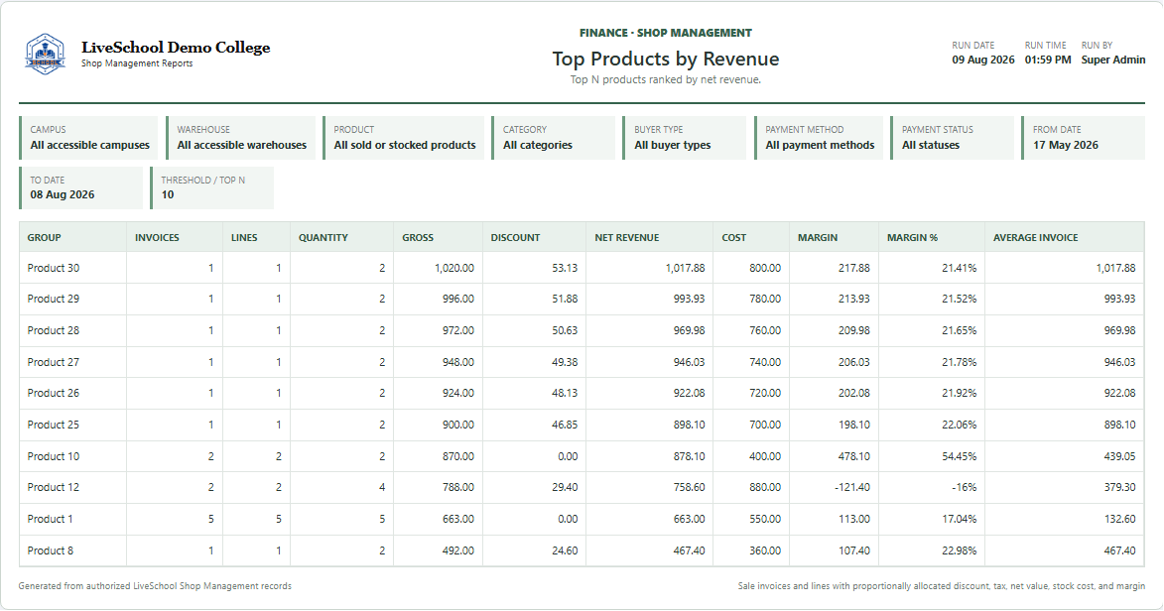The image size is (1164, 611).
Task: Select the Product 1 row label
Action: (x=51, y=519)
